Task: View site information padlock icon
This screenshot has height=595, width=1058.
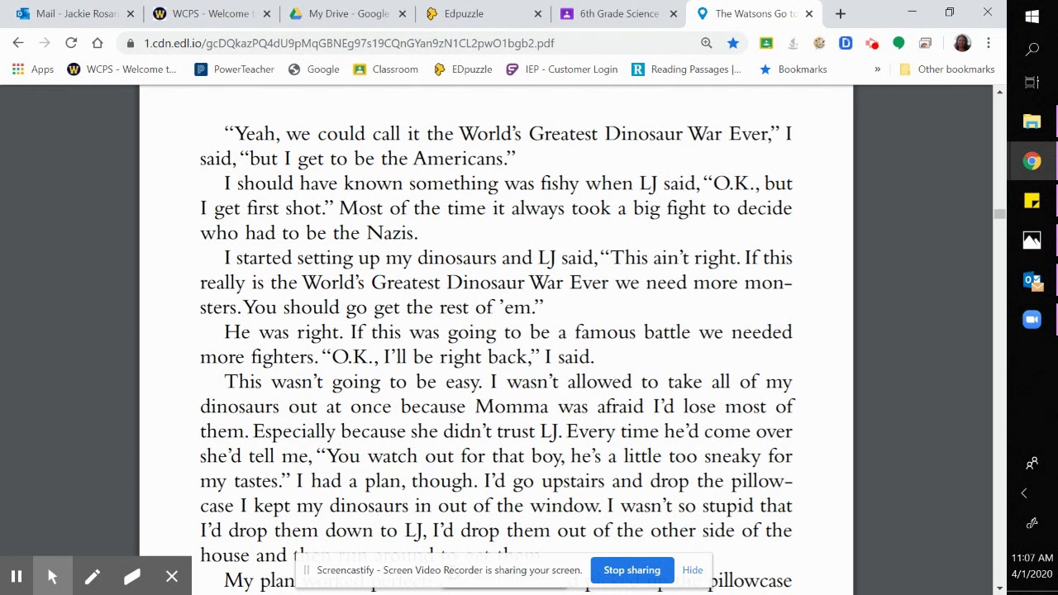Action: 130,43
